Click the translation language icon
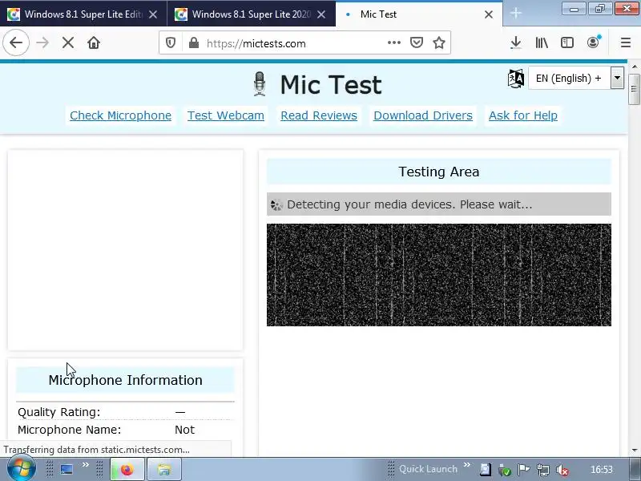The width and height of the screenshot is (641, 481). 515,78
